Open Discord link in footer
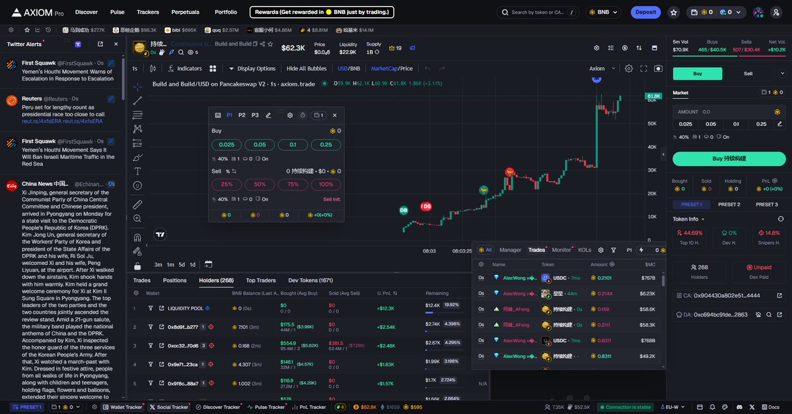This screenshot has width=792, height=414. (739, 407)
